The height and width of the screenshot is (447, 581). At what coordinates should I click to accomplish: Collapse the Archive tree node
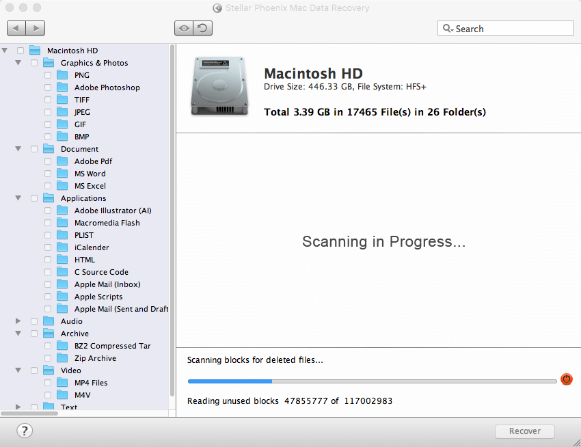(18, 334)
